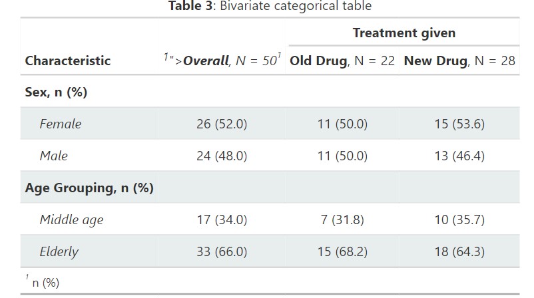Select the Male row label
The width and height of the screenshot is (534, 298).
(x=54, y=156)
